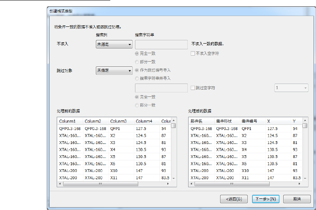The width and height of the screenshot is (316, 210).
Task: Click down arrow of 处理前的数据 vertical scrollbar
Action: coord(173,178)
